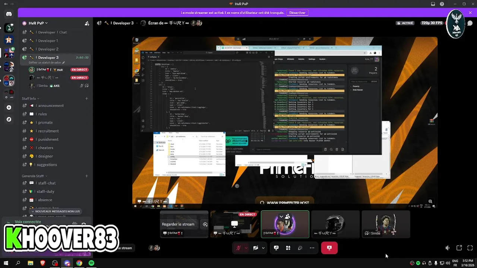Open the staff-chat channel
The width and height of the screenshot is (477, 268).
[55, 183]
